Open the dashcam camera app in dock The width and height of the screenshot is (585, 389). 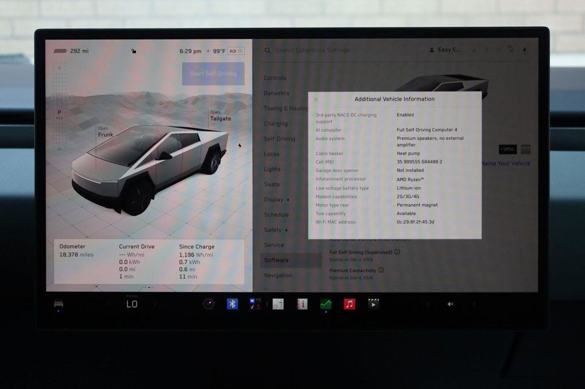(209, 304)
